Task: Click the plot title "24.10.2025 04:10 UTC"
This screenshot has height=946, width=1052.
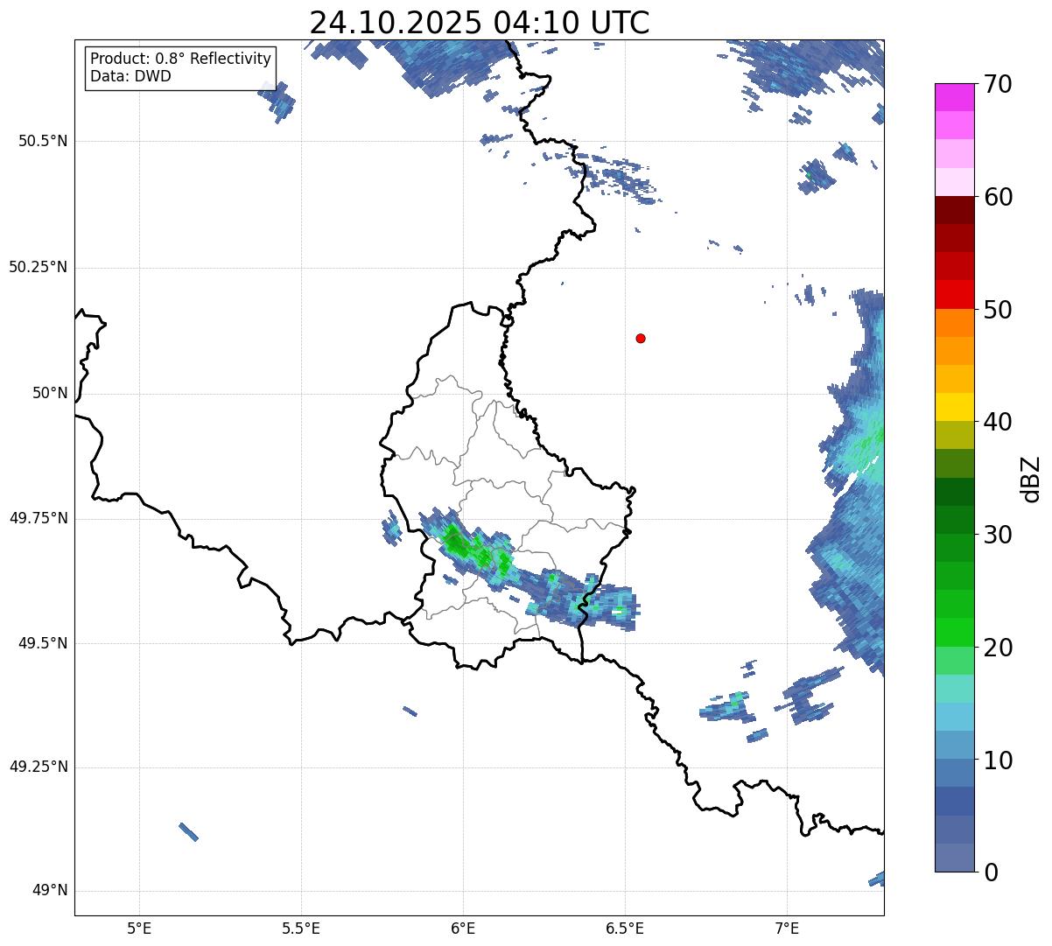Action: point(480,23)
